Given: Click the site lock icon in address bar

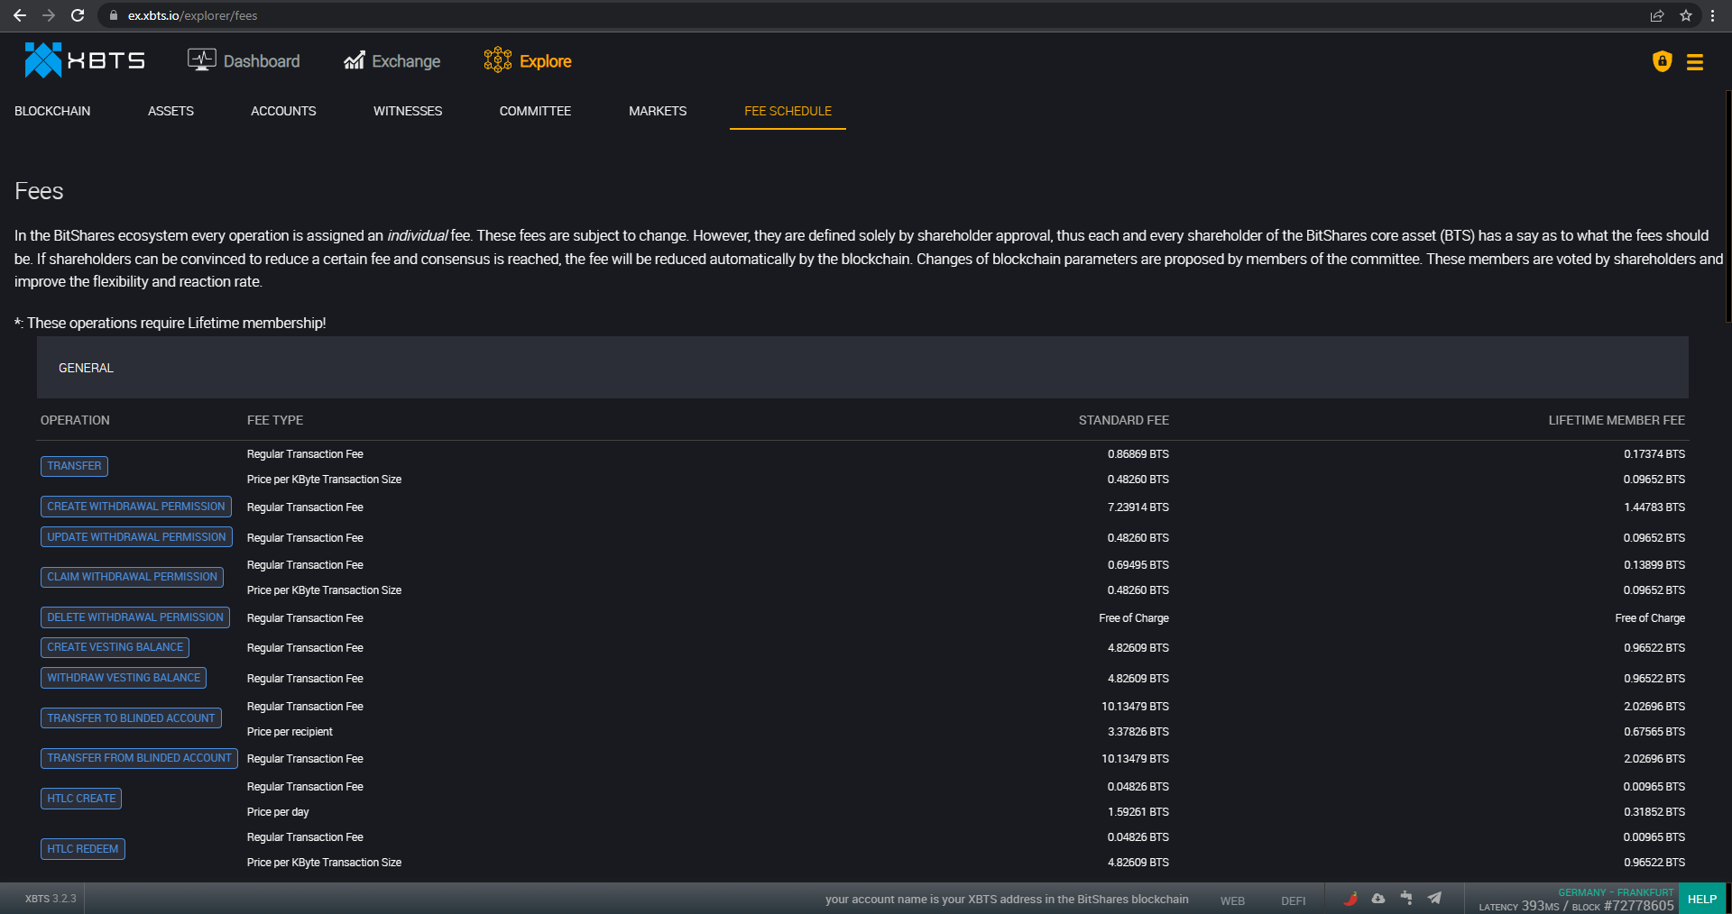Looking at the screenshot, I should [x=114, y=15].
